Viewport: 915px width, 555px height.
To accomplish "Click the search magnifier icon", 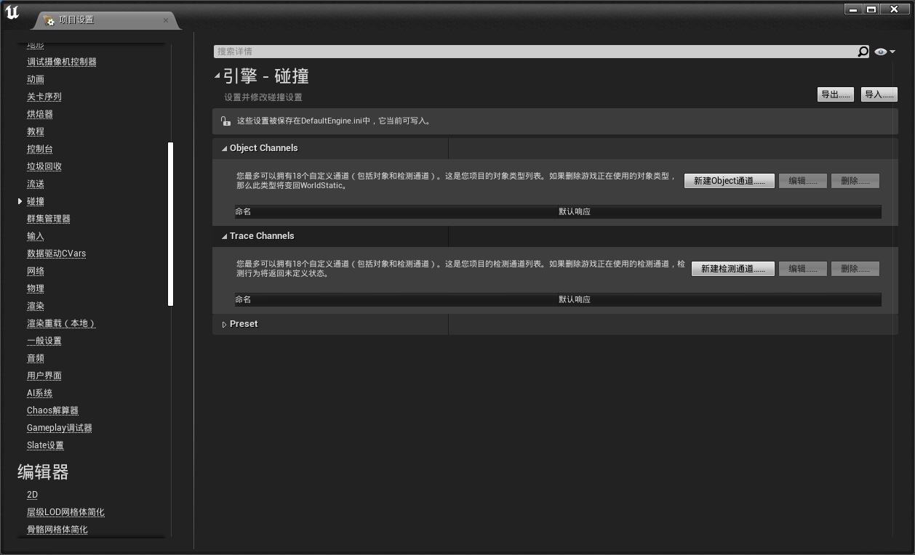I will coord(863,52).
